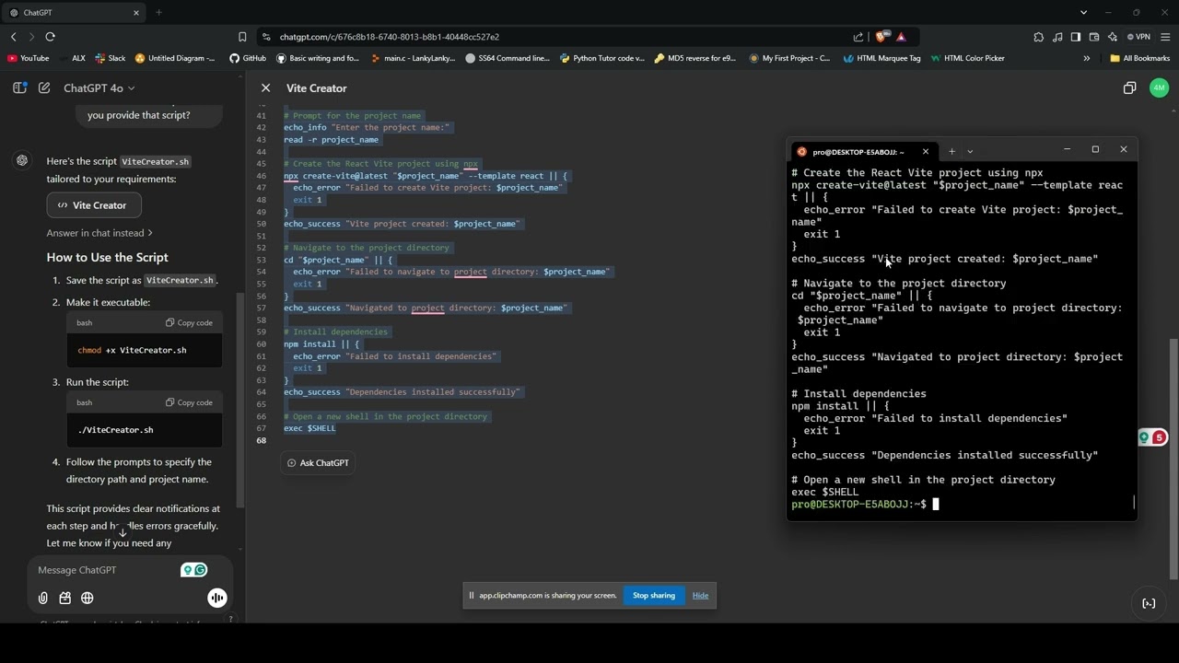Open terminal profile dropdown arrow
The height and width of the screenshot is (663, 1179).
[x=970, y=151]
